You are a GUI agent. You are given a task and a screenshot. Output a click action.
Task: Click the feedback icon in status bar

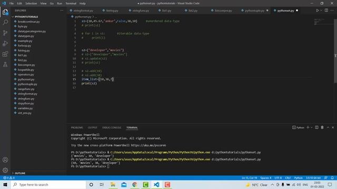pyautogui.click(x=326, y=178)
